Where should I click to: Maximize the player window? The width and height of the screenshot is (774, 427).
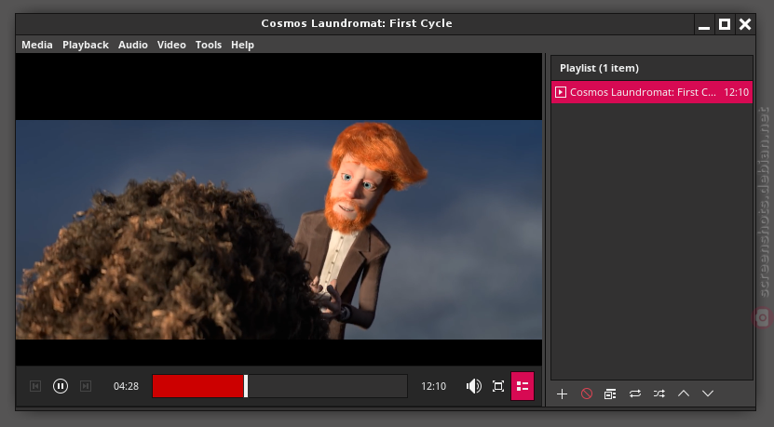coord(724,24)
